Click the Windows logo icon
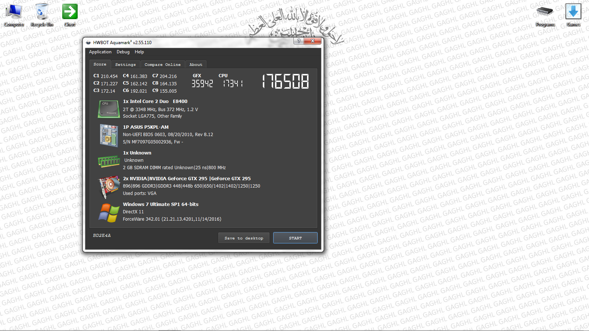589x331 pixels. [x=109, y=213]
